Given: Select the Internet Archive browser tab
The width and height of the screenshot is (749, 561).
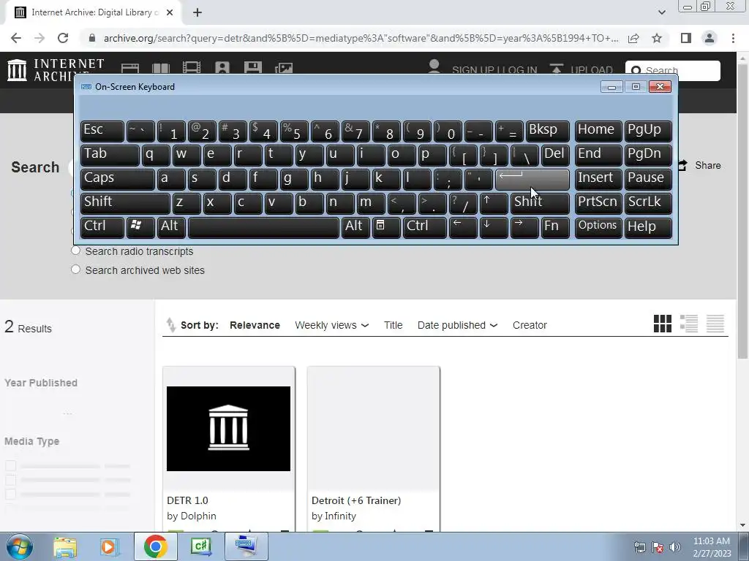Looking at the screenshot, I should point(93,12).
